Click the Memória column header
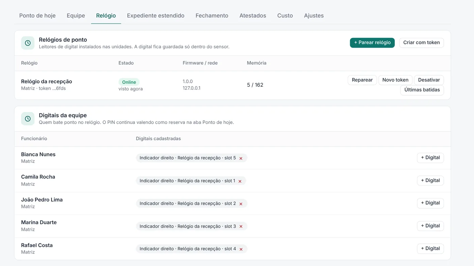 click(257, 63)
